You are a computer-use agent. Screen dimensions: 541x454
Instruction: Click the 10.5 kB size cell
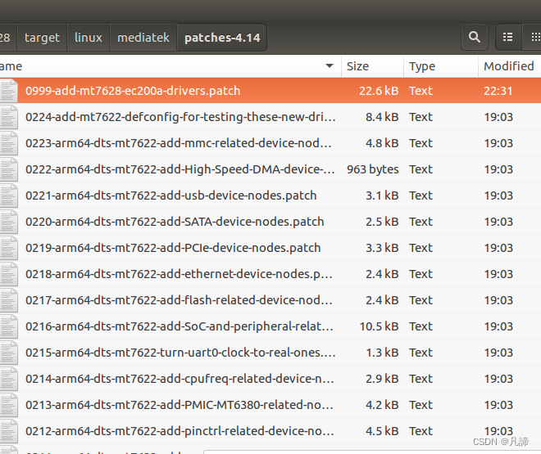click(379, 326)
